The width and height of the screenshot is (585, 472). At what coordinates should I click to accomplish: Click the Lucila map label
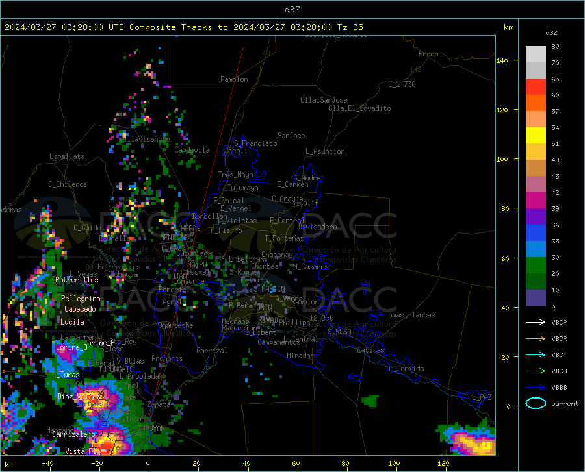coord(72,322)
